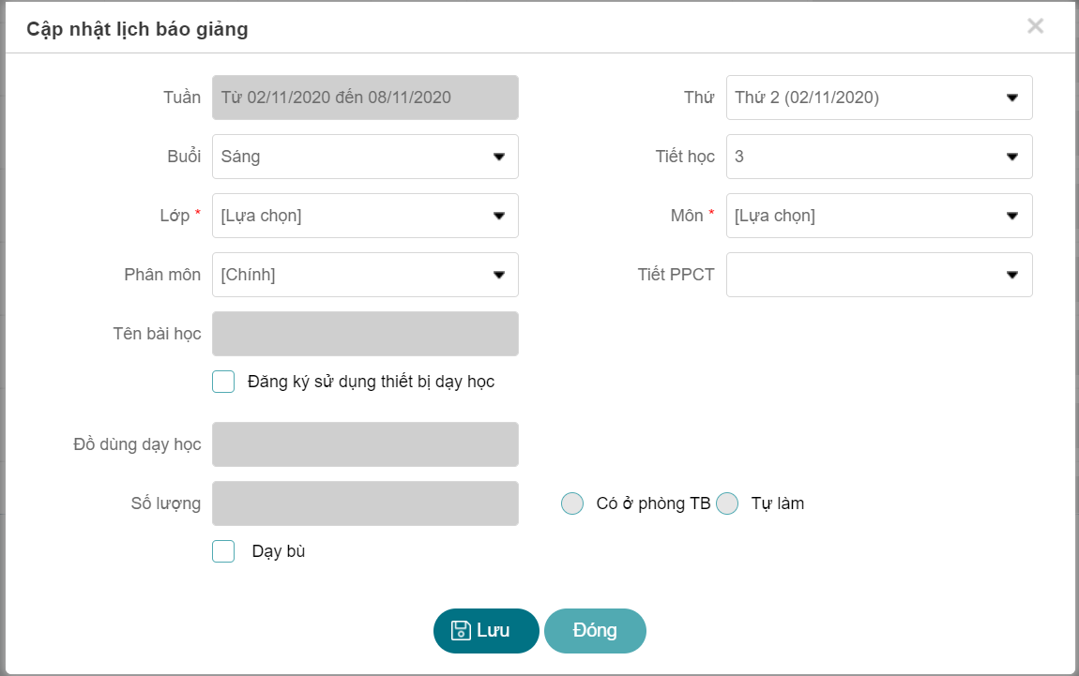Click the save disk icon on Lưu
This screenshot has width=1079, height=676.
click(x=461, y=630)
